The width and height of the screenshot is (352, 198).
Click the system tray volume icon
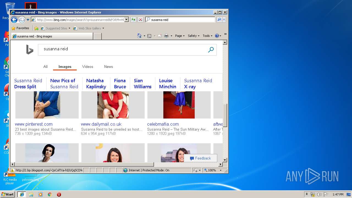coord(319,194)
